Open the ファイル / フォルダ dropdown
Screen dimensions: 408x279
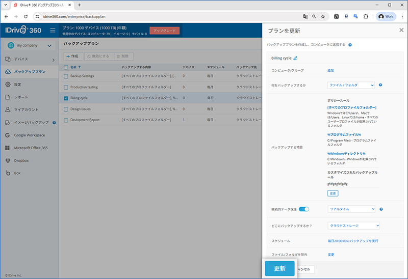[x=351, y=85]
